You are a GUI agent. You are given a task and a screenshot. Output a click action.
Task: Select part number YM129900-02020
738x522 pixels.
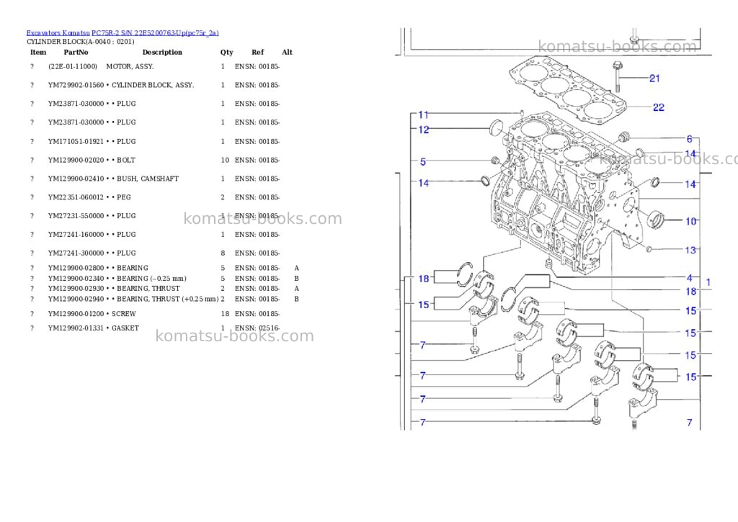tap(76, 161)
